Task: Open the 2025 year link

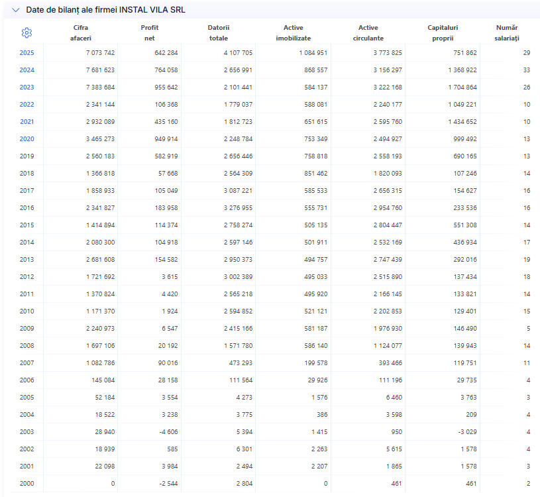Action: click(27, 53)
